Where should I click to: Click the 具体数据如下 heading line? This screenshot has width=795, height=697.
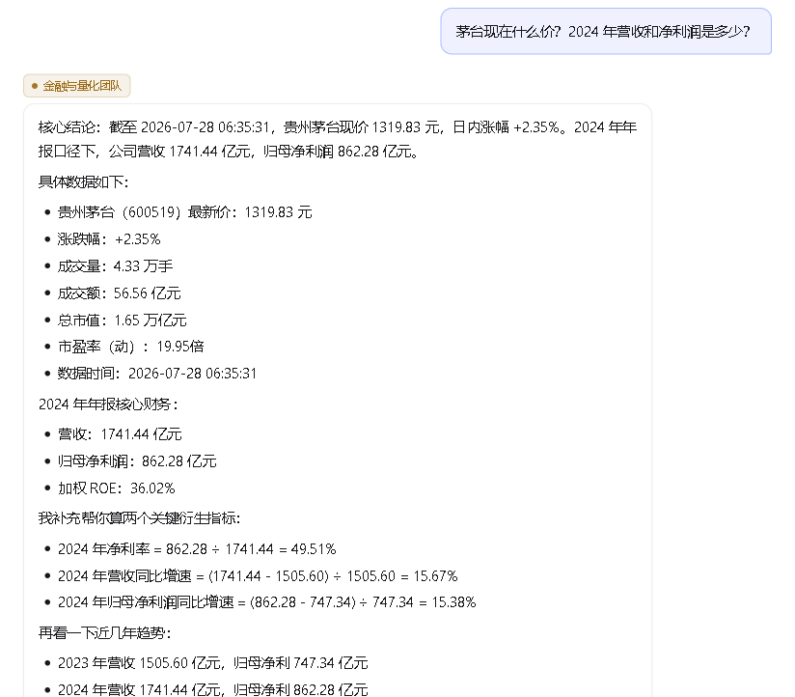point(84,181)
